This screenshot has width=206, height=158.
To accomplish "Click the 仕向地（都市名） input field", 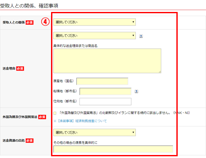I will pos(106,102).
